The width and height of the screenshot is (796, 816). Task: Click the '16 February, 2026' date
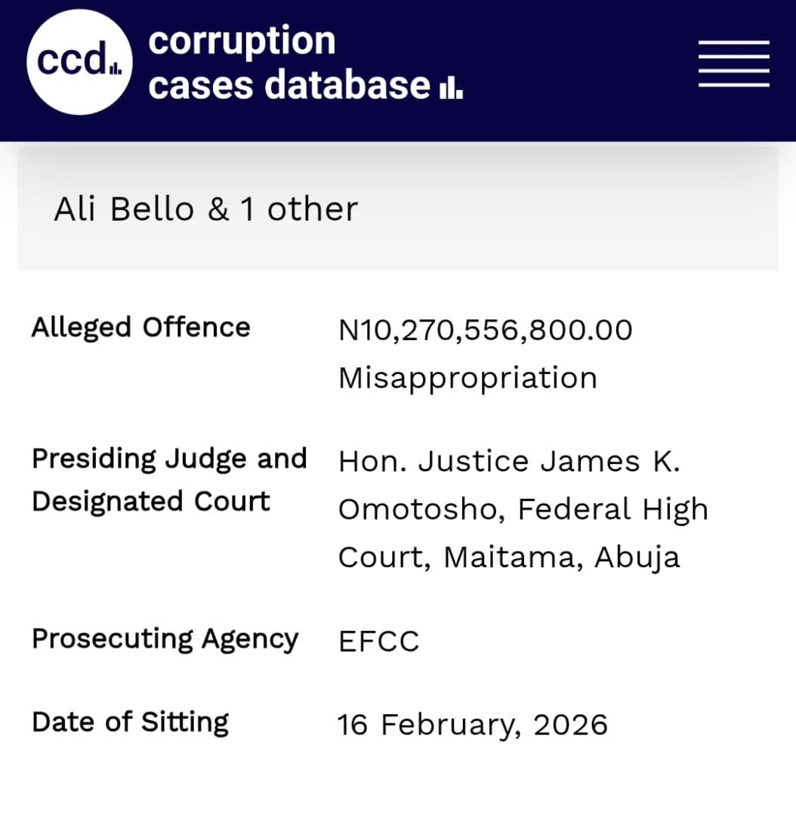point(472,725)
